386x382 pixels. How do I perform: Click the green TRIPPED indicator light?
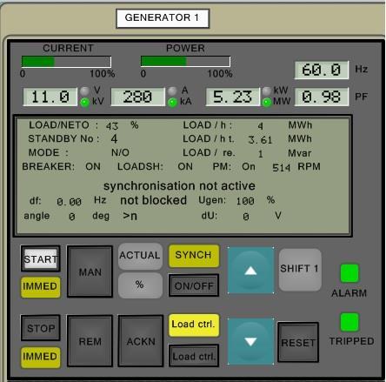[349, 322]
